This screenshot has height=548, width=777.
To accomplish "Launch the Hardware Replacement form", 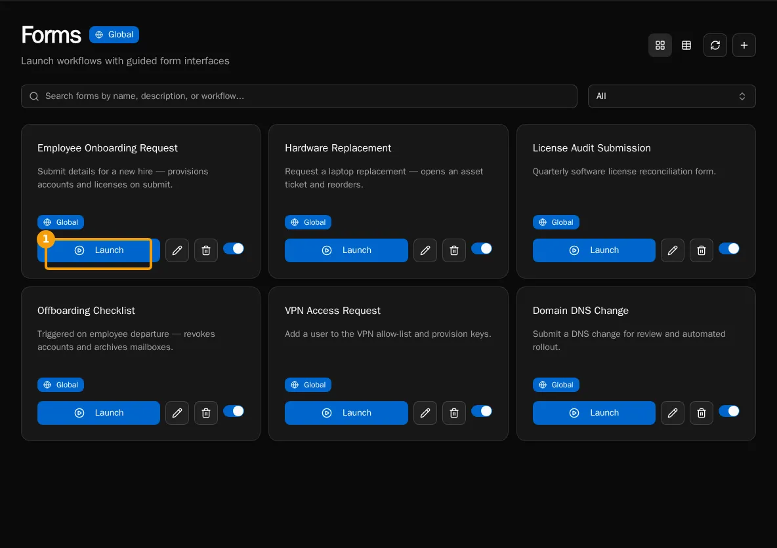I will click(x=346, y=250).
